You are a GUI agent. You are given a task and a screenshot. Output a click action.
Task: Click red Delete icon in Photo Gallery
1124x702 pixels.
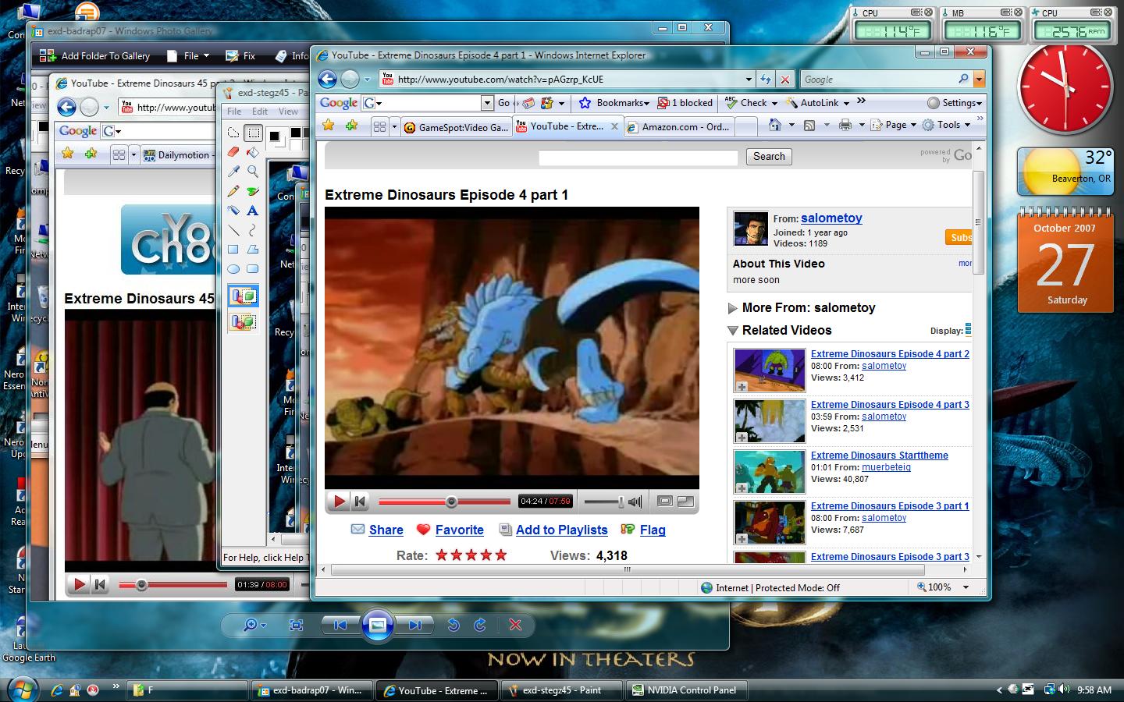pos(515,625)
